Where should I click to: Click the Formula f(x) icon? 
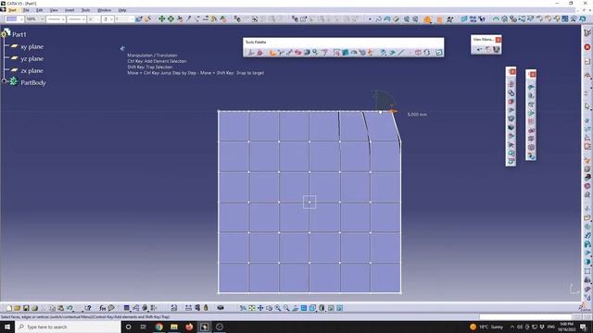click(103, 308)
